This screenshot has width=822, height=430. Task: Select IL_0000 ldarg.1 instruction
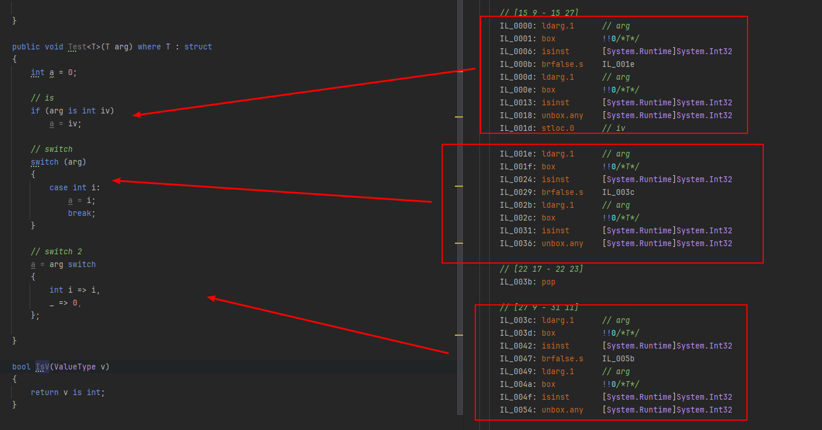pyautogui.click(x=564, y=26)
